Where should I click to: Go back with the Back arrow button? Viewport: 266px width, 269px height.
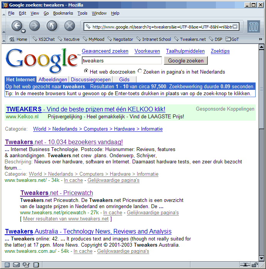pos(17,26)
